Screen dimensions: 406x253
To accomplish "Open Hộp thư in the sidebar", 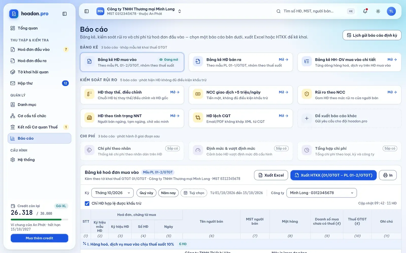I will 39,83.
